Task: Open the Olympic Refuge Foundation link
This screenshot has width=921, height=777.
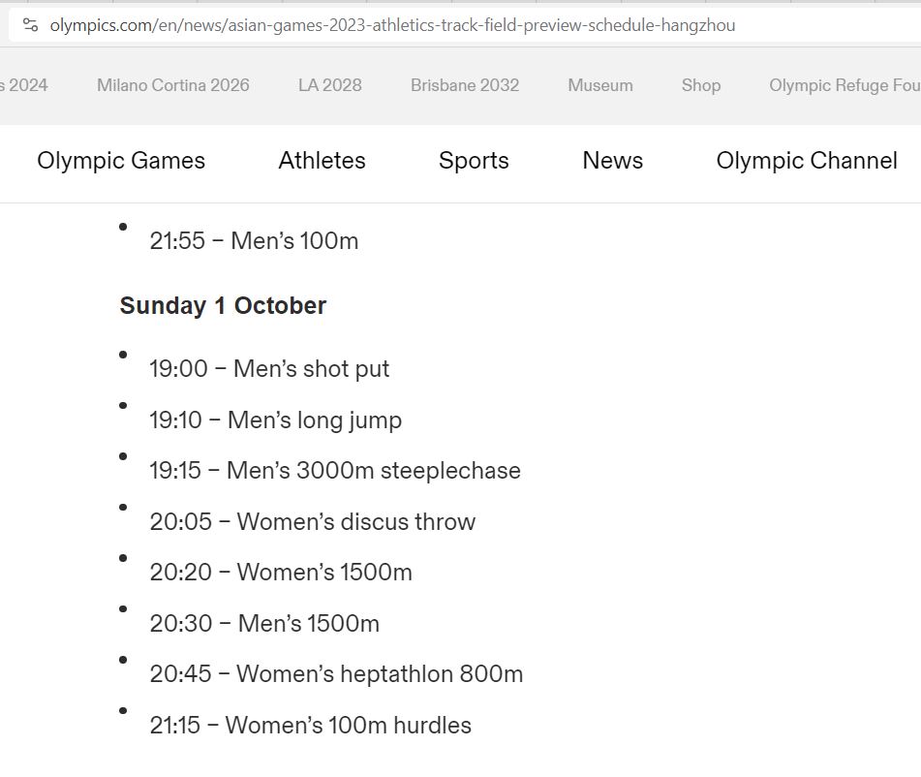Action: (844, 85)
